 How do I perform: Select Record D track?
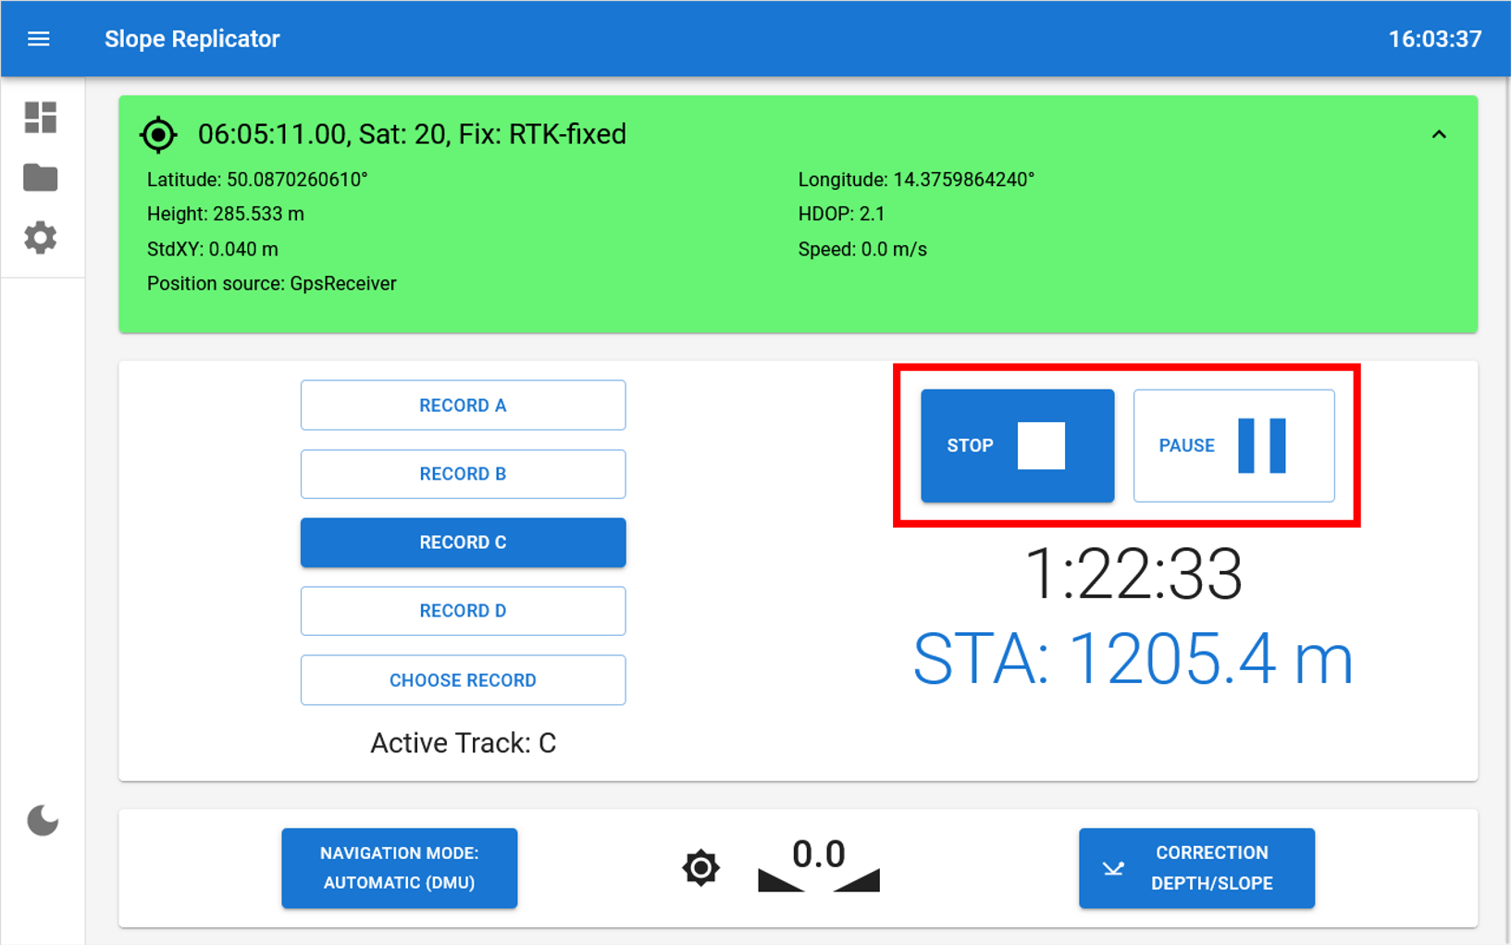pyautogui.click(x=463, y=611)
